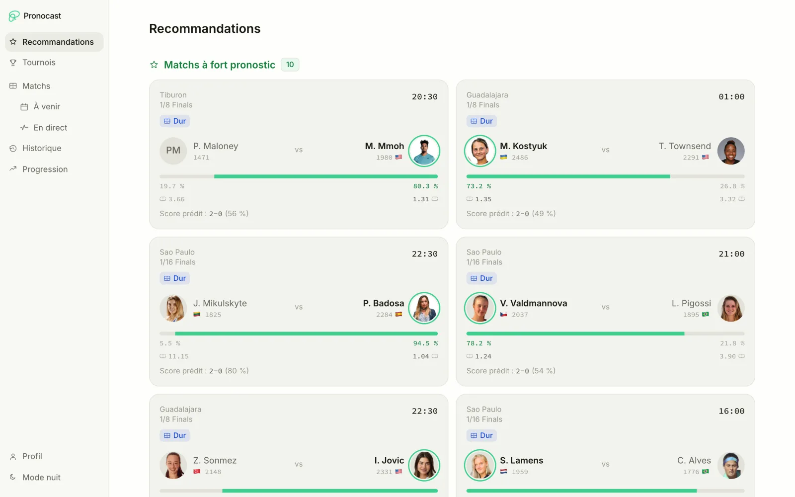
Task: Open M. Mmoh's player photo
Action: point(424,151)
